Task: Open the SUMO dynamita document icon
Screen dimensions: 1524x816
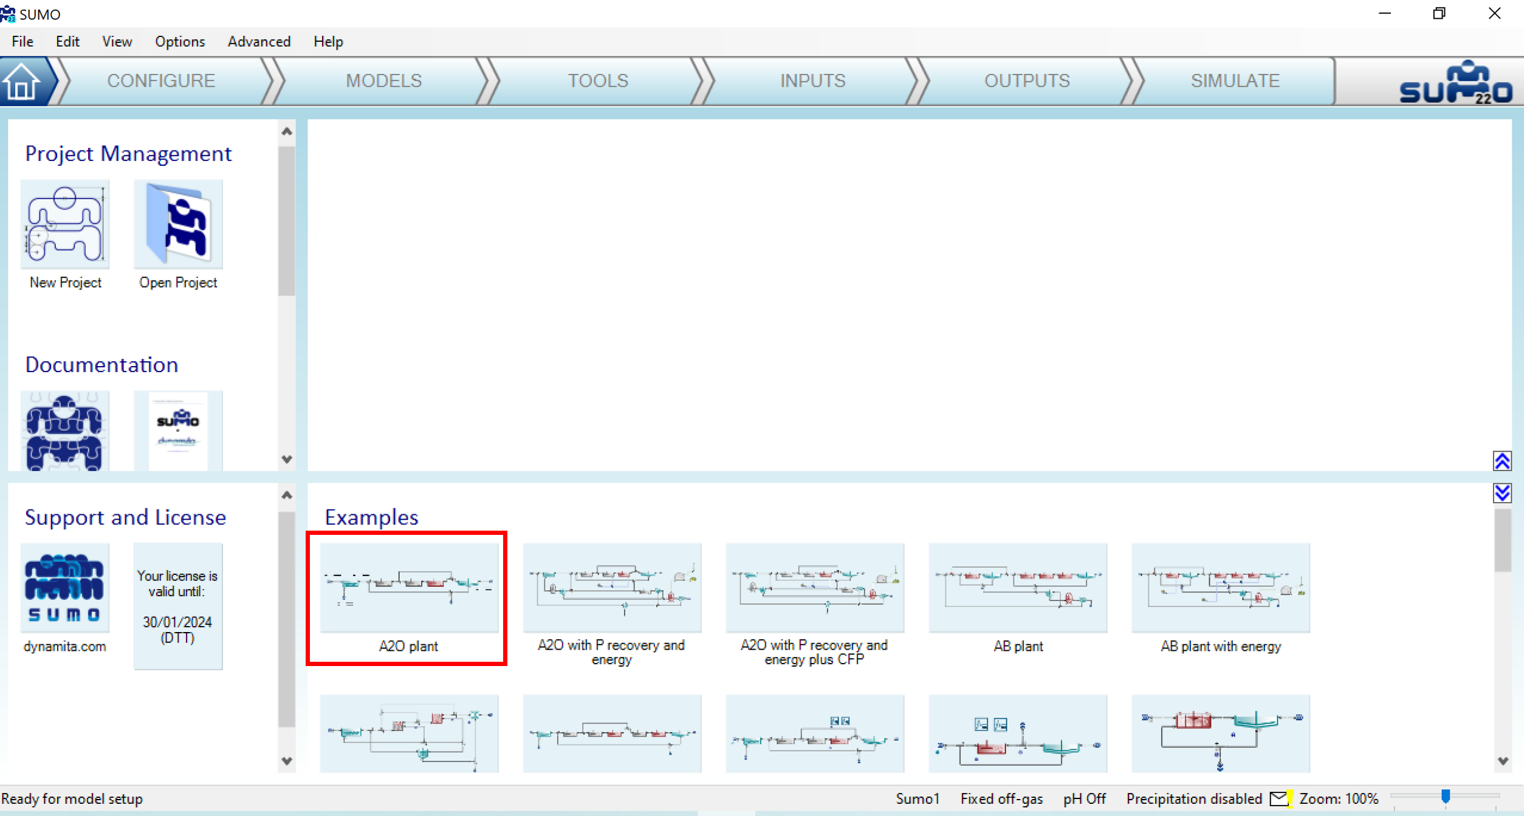Action: pyautogui.click(x=178, y=431)
